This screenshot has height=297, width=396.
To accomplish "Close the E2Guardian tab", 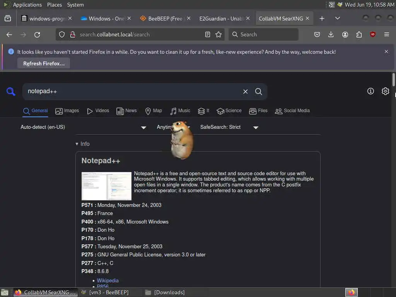I will (x=248, y=19).
